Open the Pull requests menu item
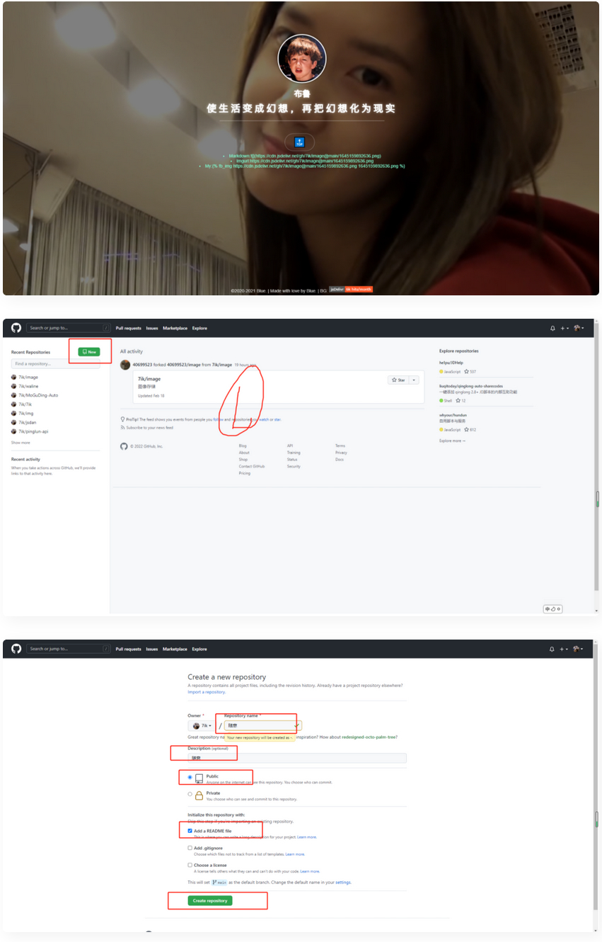Image resolution: width=602 pixels, height=942 pixels. pos(129,328)
